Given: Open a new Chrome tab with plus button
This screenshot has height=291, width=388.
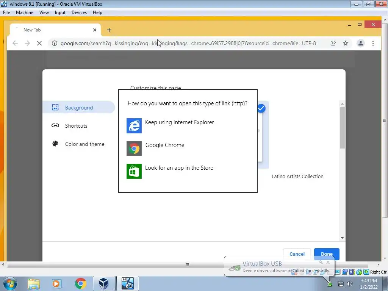Looking at the screenshot, I should (109, 30).
